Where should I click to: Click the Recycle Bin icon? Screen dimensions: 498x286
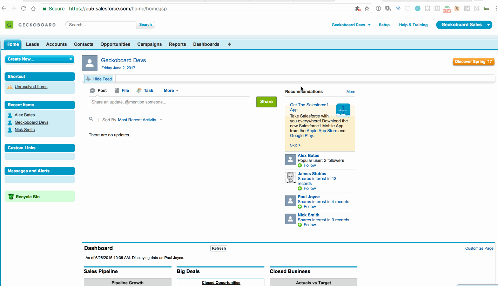11,197
